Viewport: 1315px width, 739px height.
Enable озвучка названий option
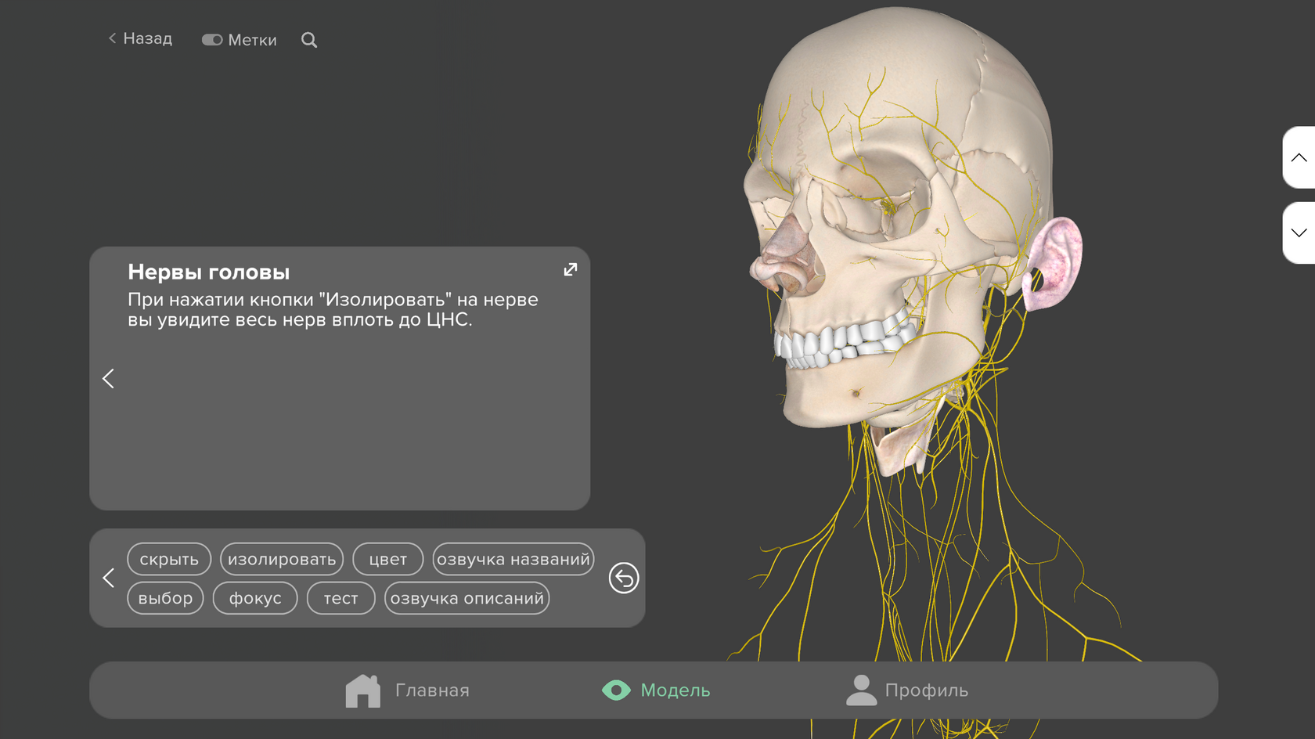(513, 560)
